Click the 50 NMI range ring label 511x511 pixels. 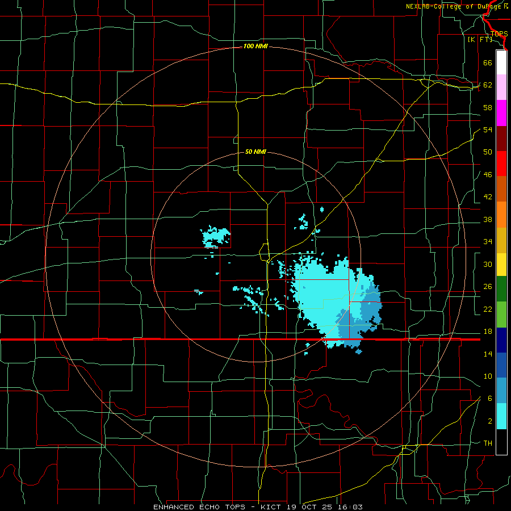(x=256, y=152)
